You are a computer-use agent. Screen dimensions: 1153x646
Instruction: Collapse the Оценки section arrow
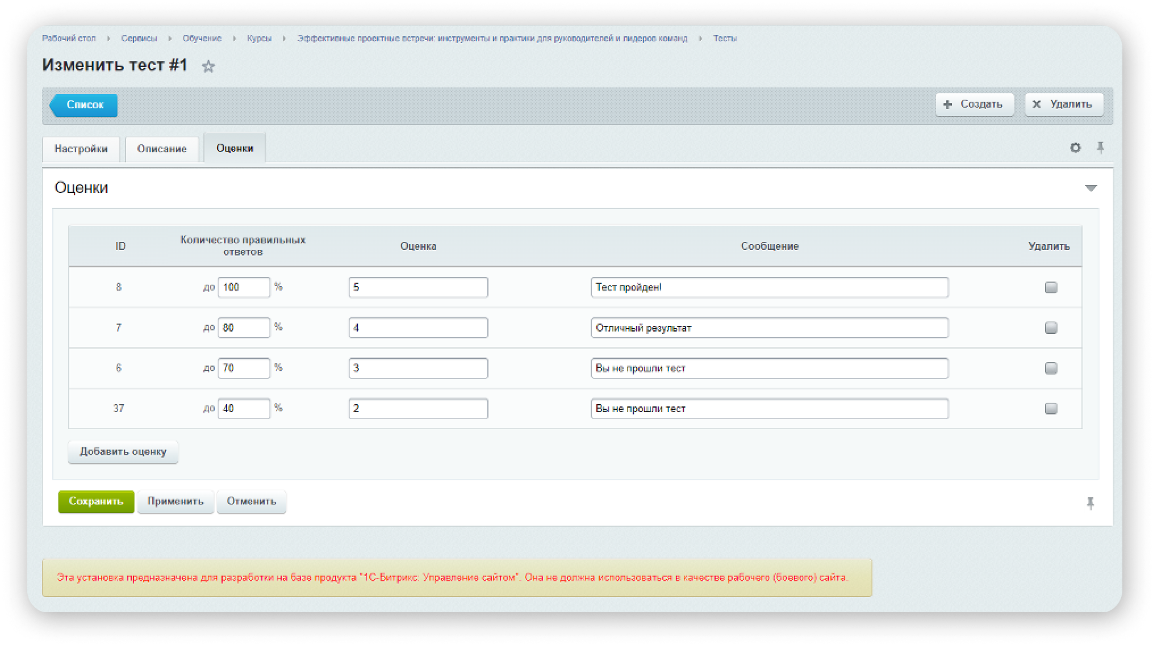tap(1091, 188)
